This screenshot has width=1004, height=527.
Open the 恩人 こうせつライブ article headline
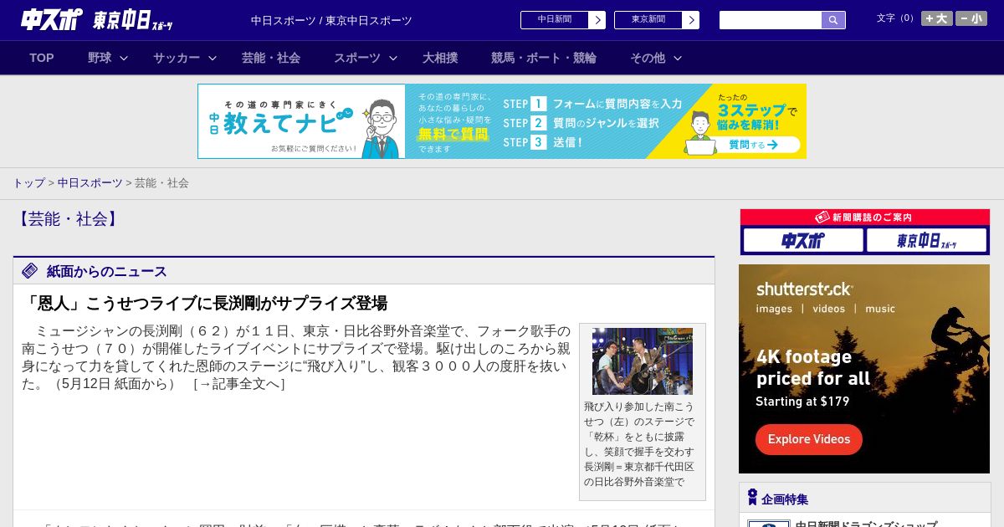click(x=204, y=303)
